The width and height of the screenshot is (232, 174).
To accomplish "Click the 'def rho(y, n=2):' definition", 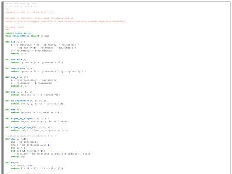I will (x=17, y=139).
